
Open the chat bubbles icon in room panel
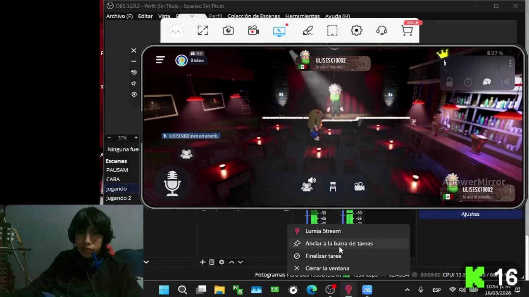[x=487, y=82]
